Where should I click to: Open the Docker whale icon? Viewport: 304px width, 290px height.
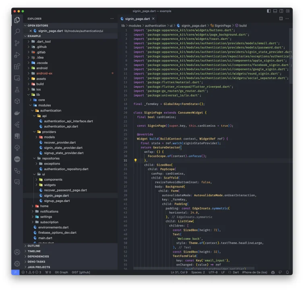(x=17, y=113)
